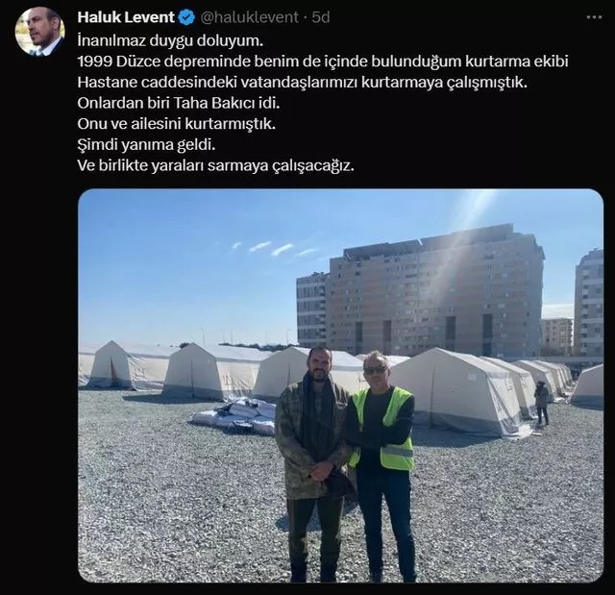This screenshot has height=595, width=615.
Task: Open tweet permalink via 5d timestamp
Action: [321, 17]
